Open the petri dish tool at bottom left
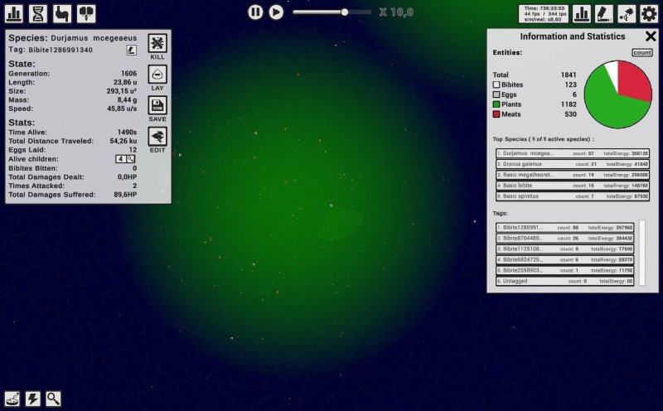663x411 pixels. (x=12, y=399)
